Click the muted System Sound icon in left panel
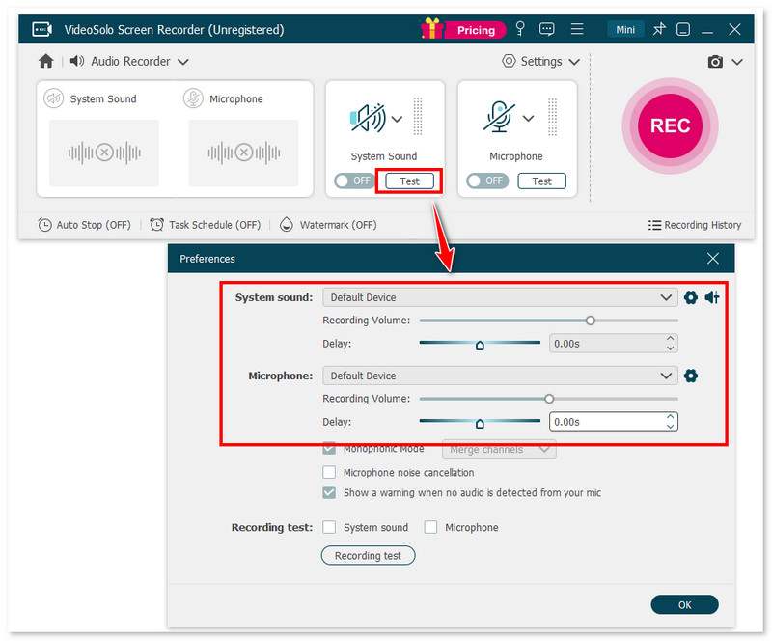This screenshot has width=772, height=641. click(x=53, y=98)
